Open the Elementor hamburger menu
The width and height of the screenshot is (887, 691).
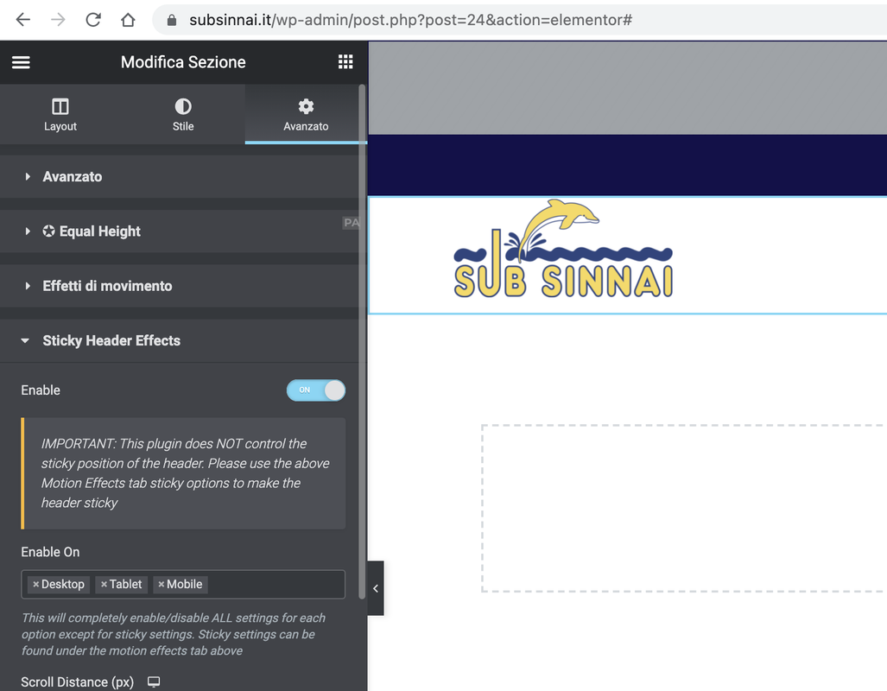point(21,62)
